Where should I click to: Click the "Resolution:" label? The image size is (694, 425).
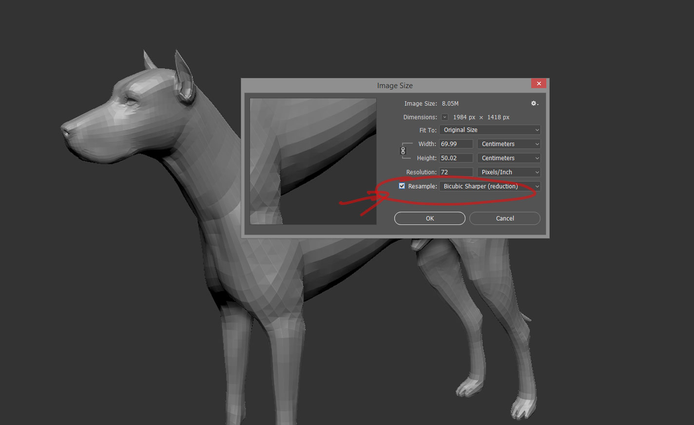tap(422, 172)
